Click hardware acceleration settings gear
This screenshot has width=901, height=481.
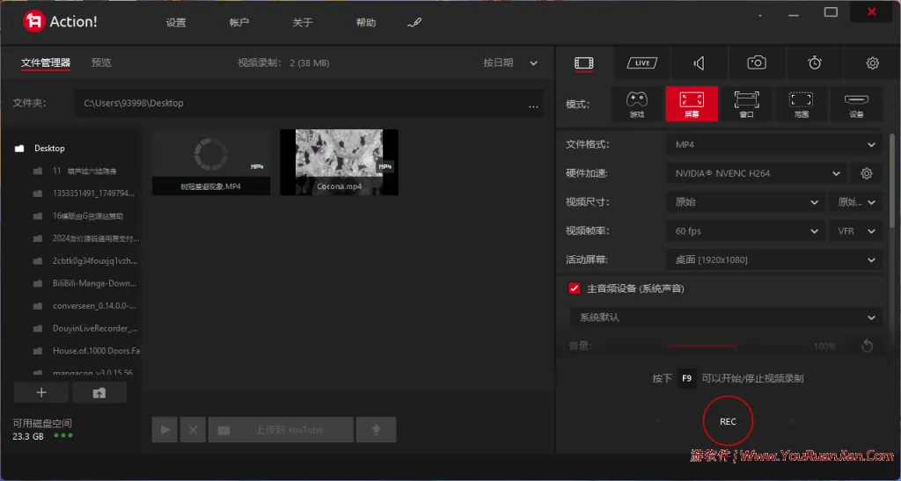pos(867,173)
